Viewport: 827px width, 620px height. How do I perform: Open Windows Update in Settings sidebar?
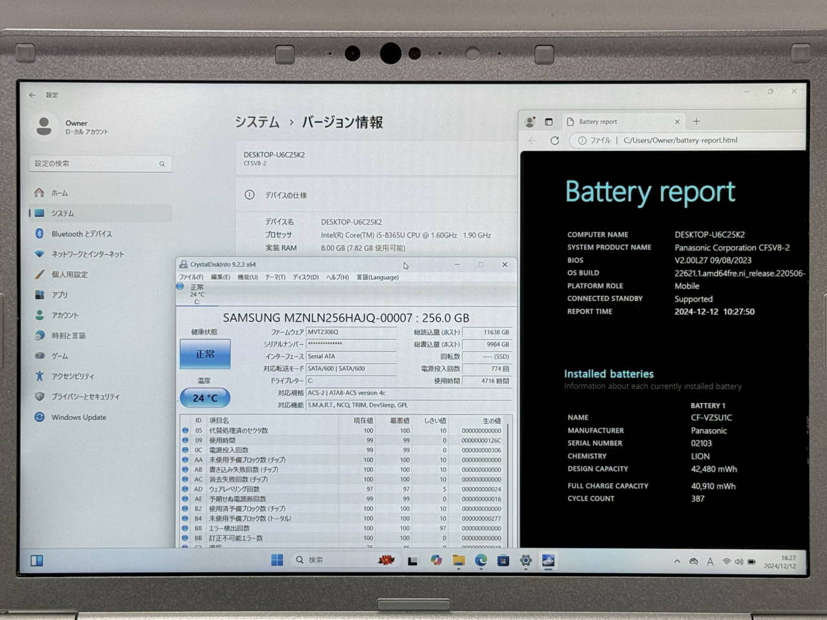[x=100, y=417]
